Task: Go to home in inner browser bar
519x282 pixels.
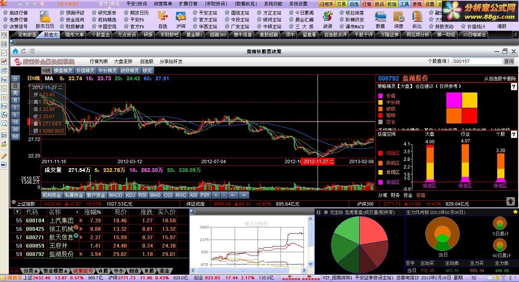Action: [x=15, y=51]
